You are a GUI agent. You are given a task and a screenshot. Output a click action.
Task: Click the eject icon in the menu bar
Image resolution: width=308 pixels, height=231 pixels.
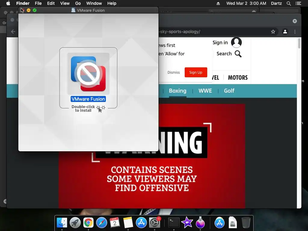[218, 3]
